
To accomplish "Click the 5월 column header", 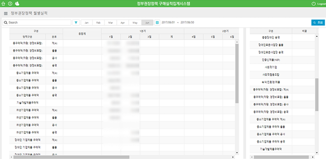I will click(x=213, y=37).
